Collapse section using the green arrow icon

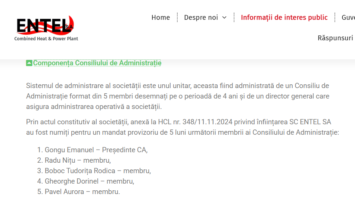click(x=29, y=63)
